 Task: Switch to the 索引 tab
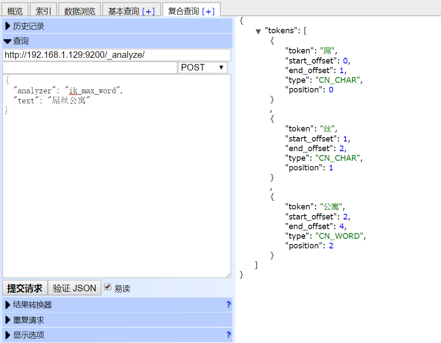coord(43,11)
